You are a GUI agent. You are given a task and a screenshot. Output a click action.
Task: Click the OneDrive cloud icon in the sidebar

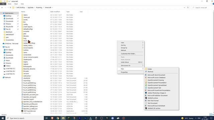[x=4, y=44]
